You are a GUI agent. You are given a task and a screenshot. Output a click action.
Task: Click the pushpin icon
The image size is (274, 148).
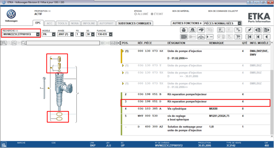(249, 30)
